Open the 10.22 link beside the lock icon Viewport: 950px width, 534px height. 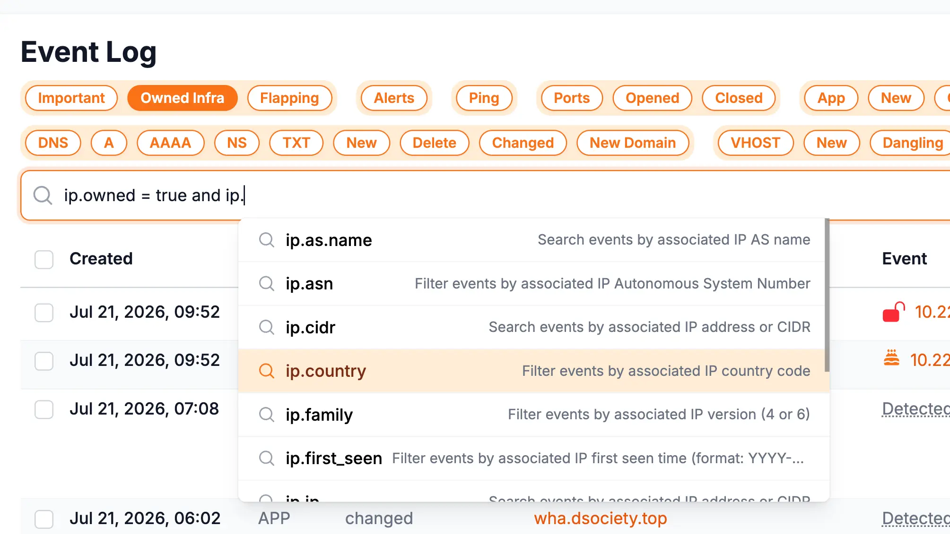tap(932, 312)
